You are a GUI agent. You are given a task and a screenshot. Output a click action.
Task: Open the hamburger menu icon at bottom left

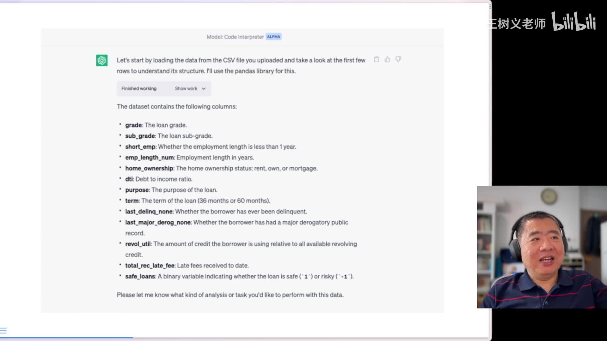tap(3, 331)
